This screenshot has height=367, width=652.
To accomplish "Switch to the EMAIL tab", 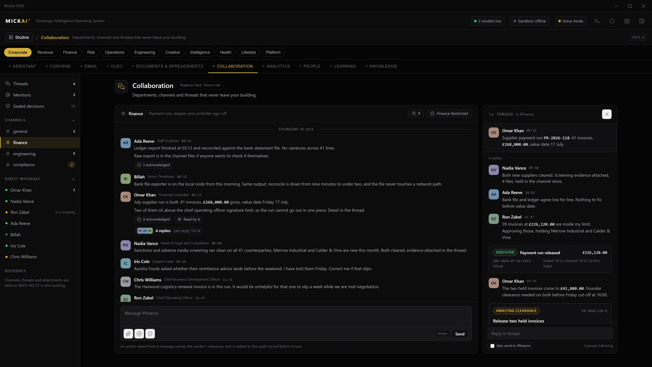I will pyautogui.click(x=89, y=66).
